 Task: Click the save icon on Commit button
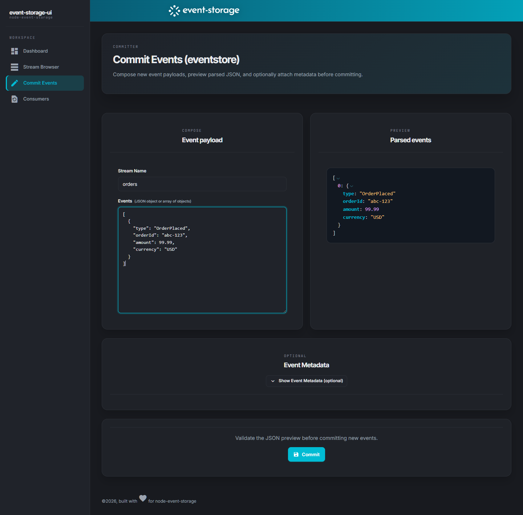point(296,454)
